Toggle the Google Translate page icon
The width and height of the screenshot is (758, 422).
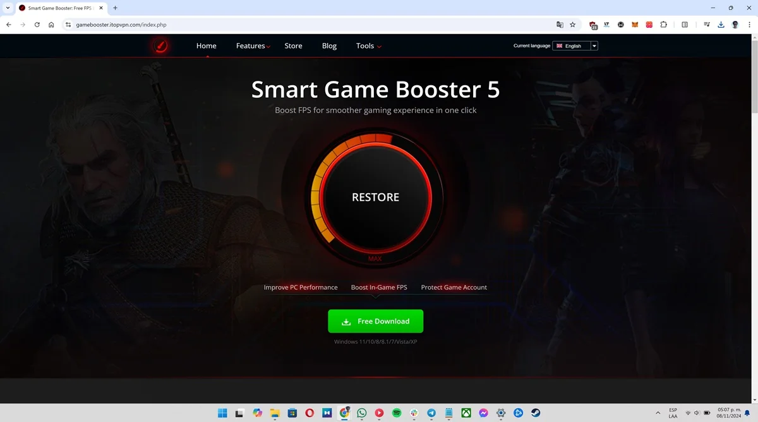click(560, 24)
